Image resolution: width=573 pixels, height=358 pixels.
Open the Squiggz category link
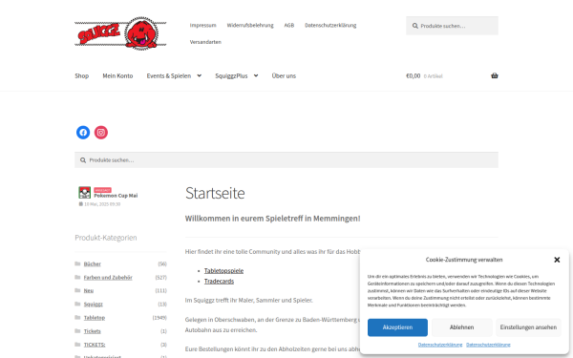[94, 304]
